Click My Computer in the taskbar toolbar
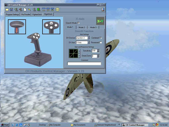169x127 pixels. (54, 125)
